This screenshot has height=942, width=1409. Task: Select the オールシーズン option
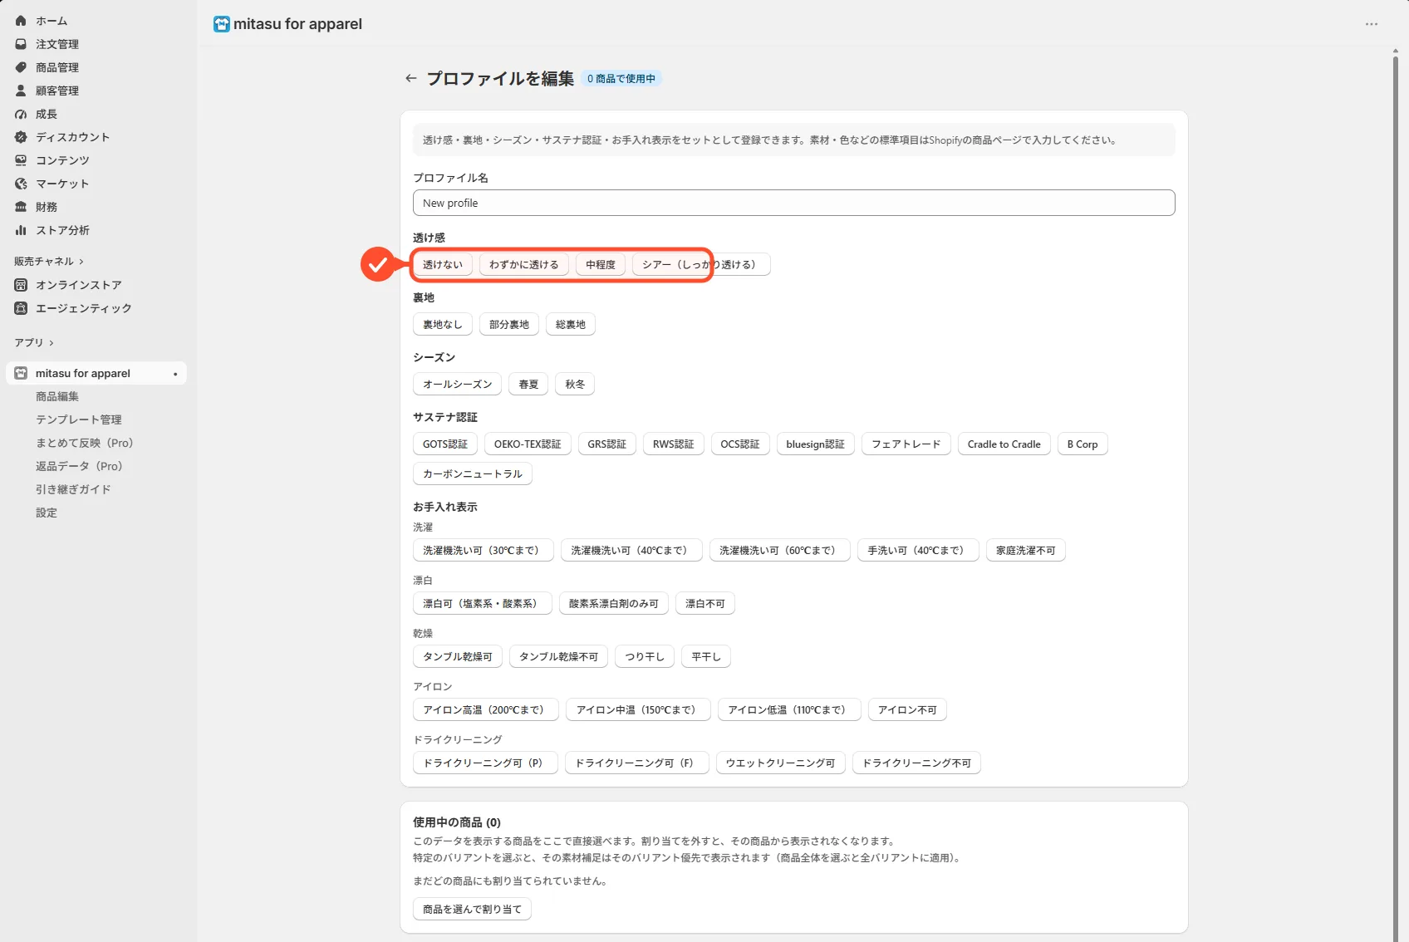coord(457,385)
